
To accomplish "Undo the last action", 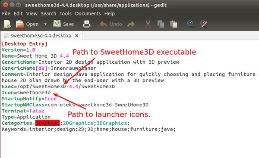I will tap(111, 24).
